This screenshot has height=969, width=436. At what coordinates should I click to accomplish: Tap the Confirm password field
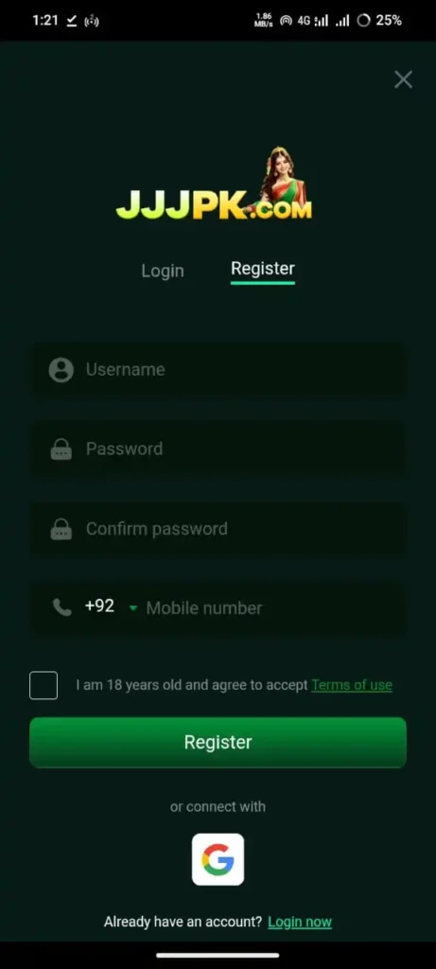(218, 528)
